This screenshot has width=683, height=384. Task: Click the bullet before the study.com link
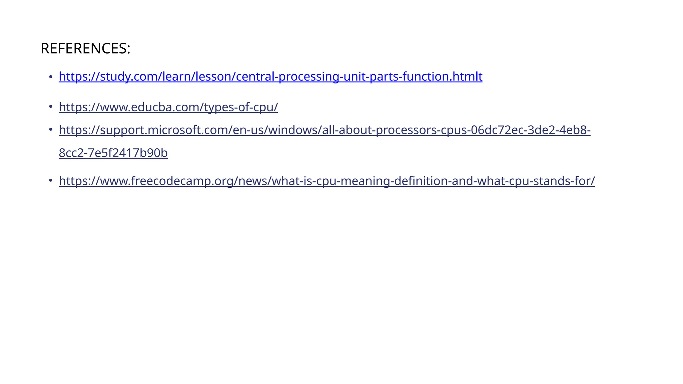51,77
